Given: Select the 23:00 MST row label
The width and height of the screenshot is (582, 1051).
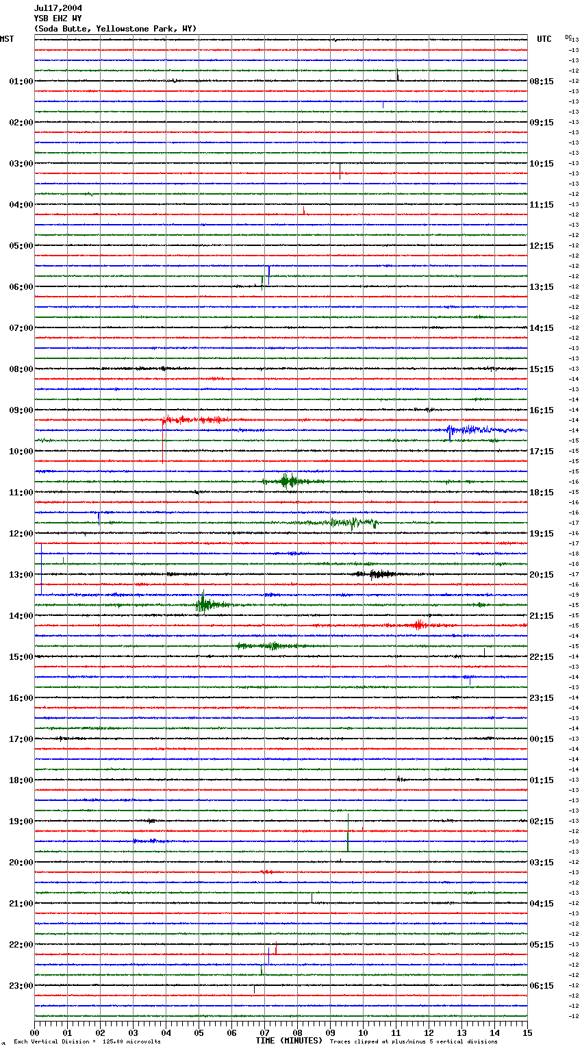Looking at the screenshot, I should pos(21,986).
